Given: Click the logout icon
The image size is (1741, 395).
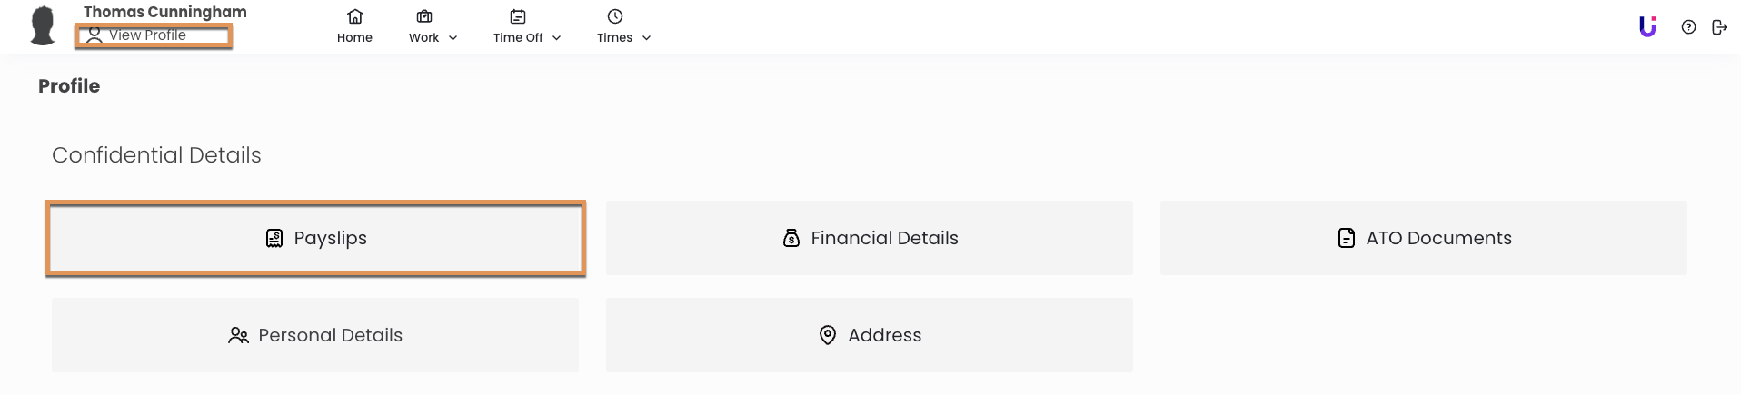Looking at the screenshot, I should 1719,27.
